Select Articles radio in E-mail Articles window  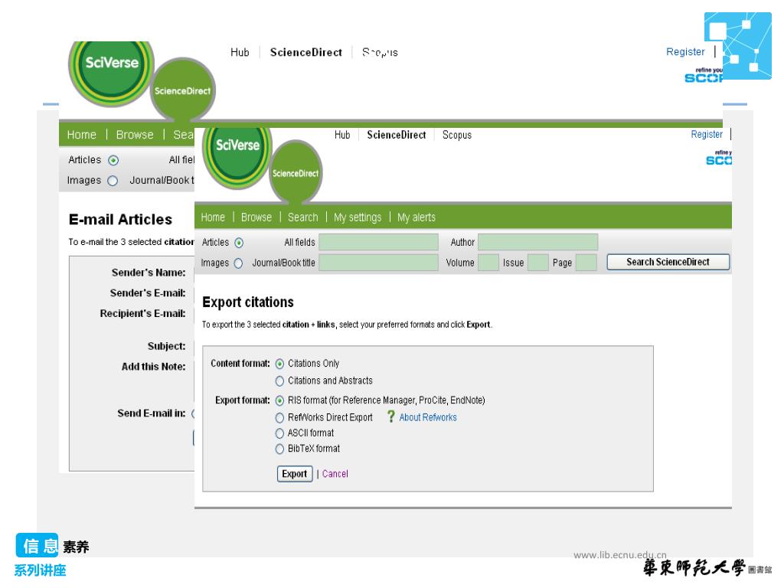[113, 161]
